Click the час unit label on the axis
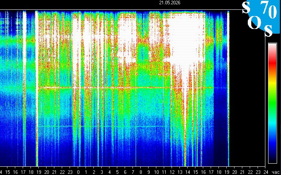 click(276, 172)
